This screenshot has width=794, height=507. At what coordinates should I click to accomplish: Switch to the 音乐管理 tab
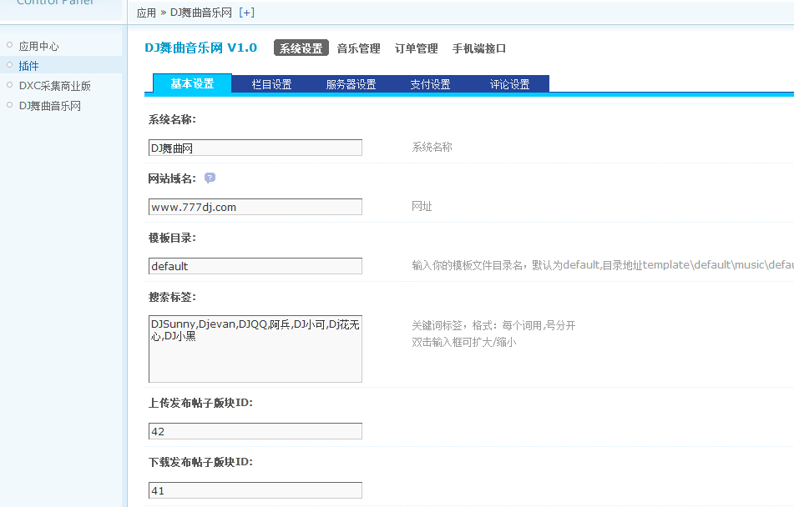point(357,48)
